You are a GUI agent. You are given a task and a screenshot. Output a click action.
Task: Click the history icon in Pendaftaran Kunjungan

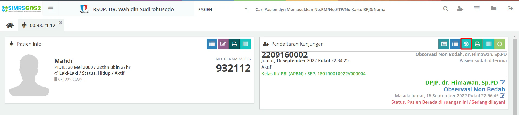[x=466, y=44]
